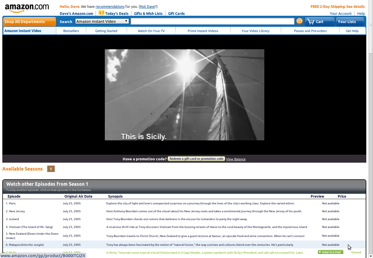Screen dimensions: 373x258
Task: Open Passes and Pre-orders tab
Action: [x=310, y=31]
